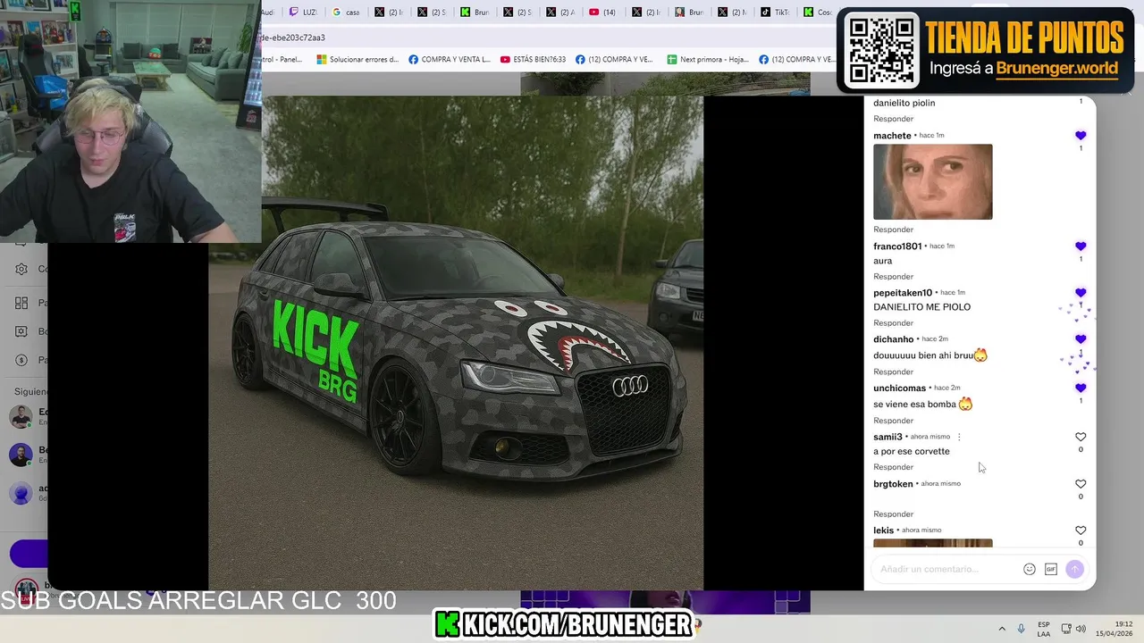Open the ESP LAA language switcher
The image size is (1144, 643).
1044,629
